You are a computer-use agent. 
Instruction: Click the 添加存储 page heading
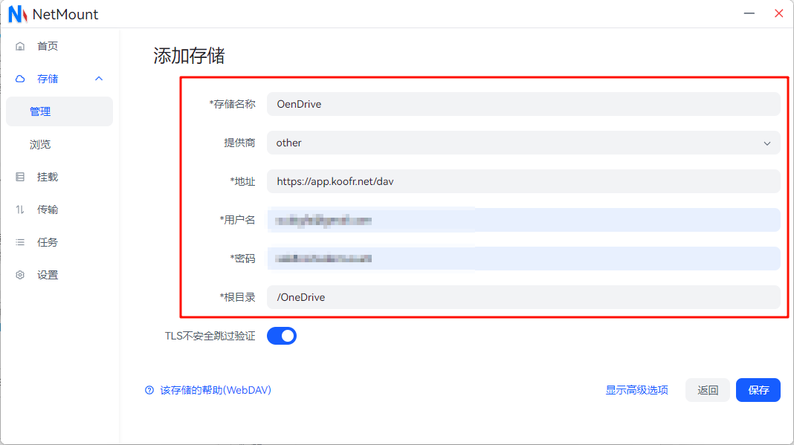click(x=189, y=56)
